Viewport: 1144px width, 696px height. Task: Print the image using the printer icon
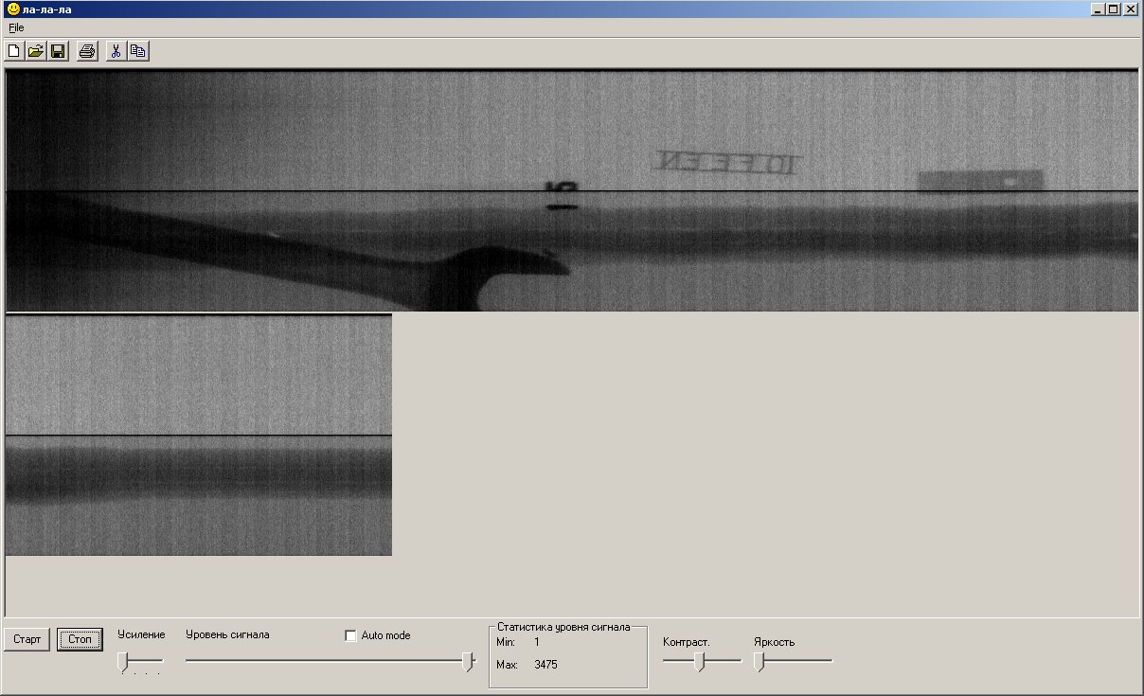click(x=87, y=51)
